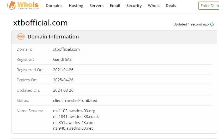
Task: Click the www globe icon beside Domain Information
Action: [21, 37]
